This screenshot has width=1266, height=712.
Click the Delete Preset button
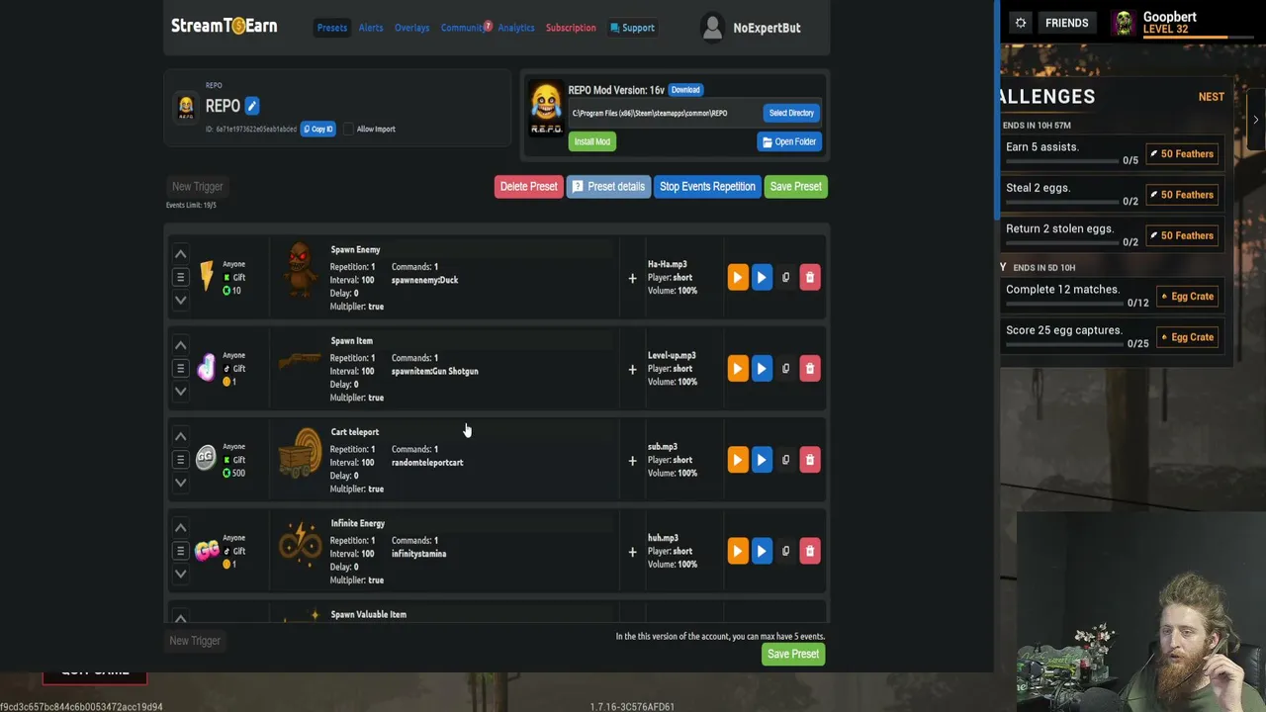point(529,187)
